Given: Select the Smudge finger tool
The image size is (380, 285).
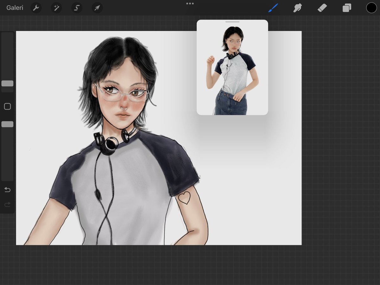Looking at the screenshot, I should [297, 8].
